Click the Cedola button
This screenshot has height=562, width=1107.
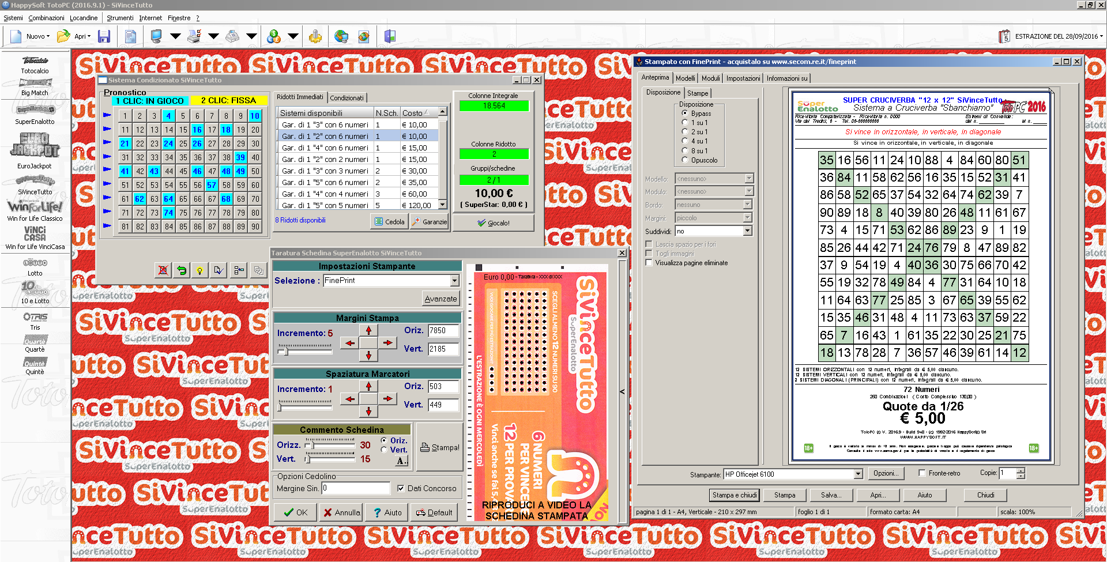click(x=389, y=221)
